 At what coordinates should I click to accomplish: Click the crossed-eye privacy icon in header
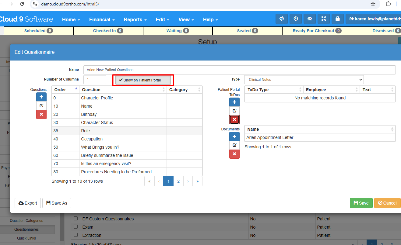pos(282,19)
